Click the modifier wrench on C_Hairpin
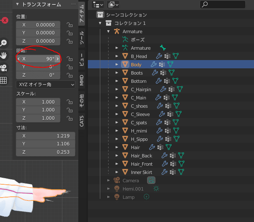 tap(163, 89)
